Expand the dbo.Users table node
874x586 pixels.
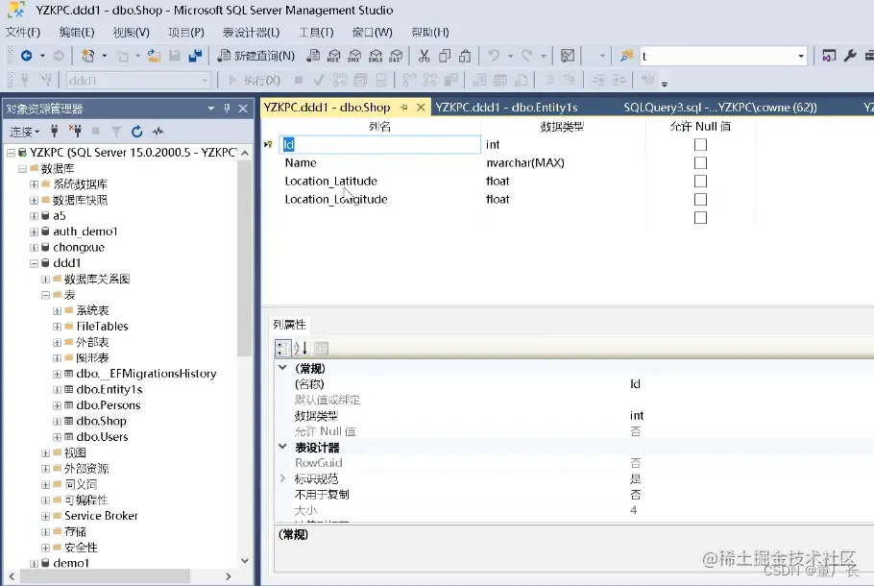(x=57, y=436)
